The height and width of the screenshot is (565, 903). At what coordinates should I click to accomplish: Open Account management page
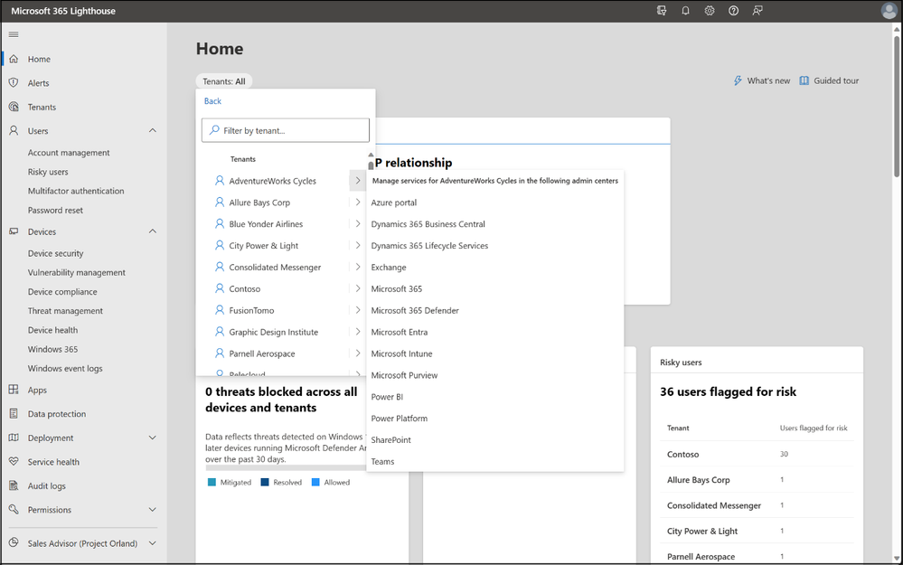[x=69, y=153]
